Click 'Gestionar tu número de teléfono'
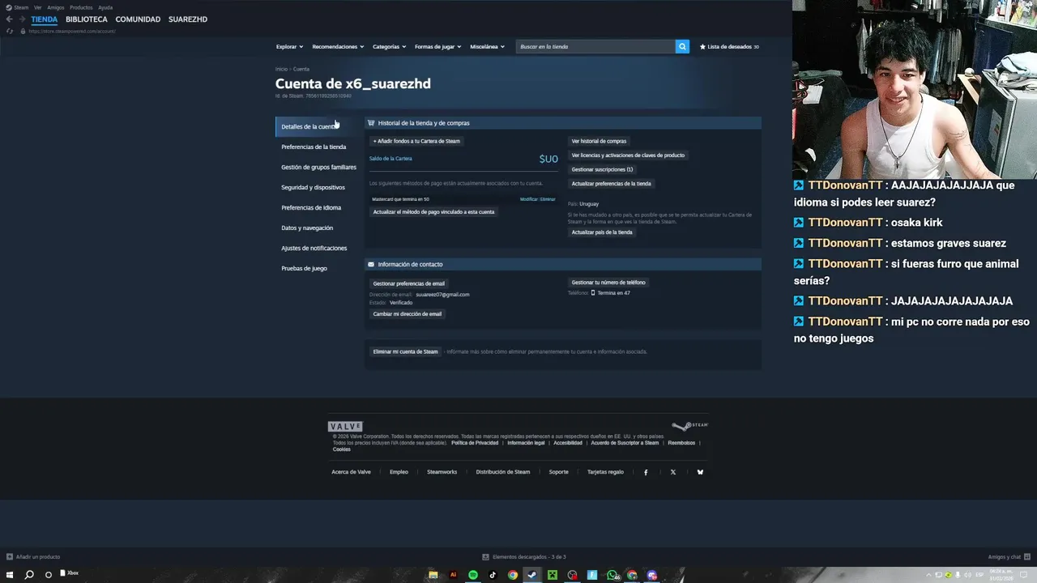1037x583 pixels. (x=608, y=283)
